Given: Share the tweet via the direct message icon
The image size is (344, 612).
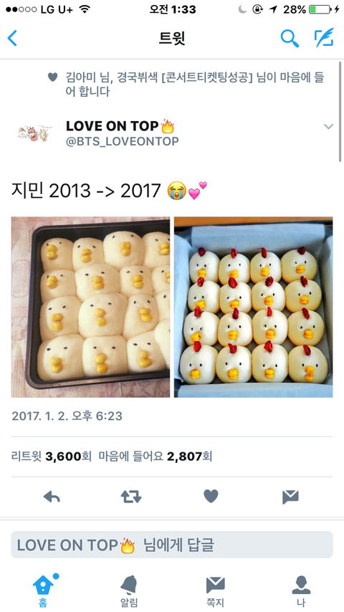Looking at the screenshot, I should pos(290,497).
